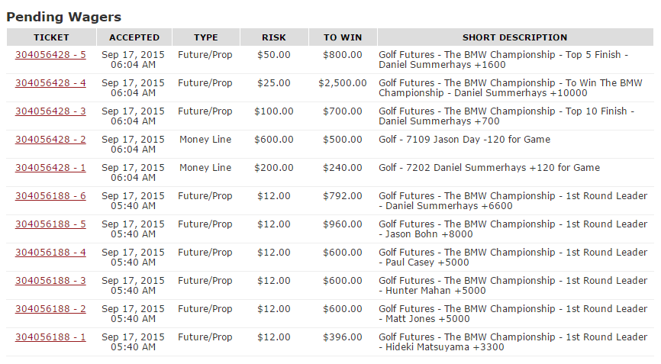
Task: Open ticket 304056428 - 3 link
Action: point(50,111)
